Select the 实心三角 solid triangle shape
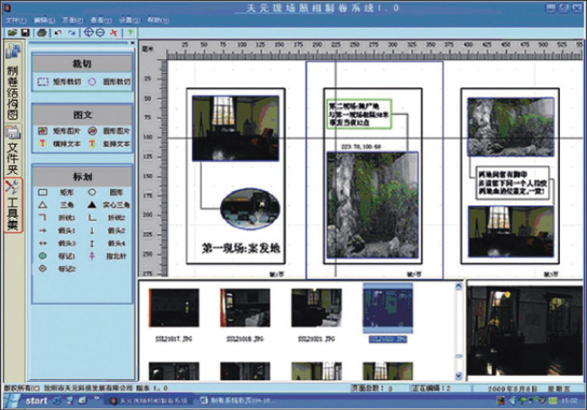Viewport: 587px width, 410px height. point(109,205)
